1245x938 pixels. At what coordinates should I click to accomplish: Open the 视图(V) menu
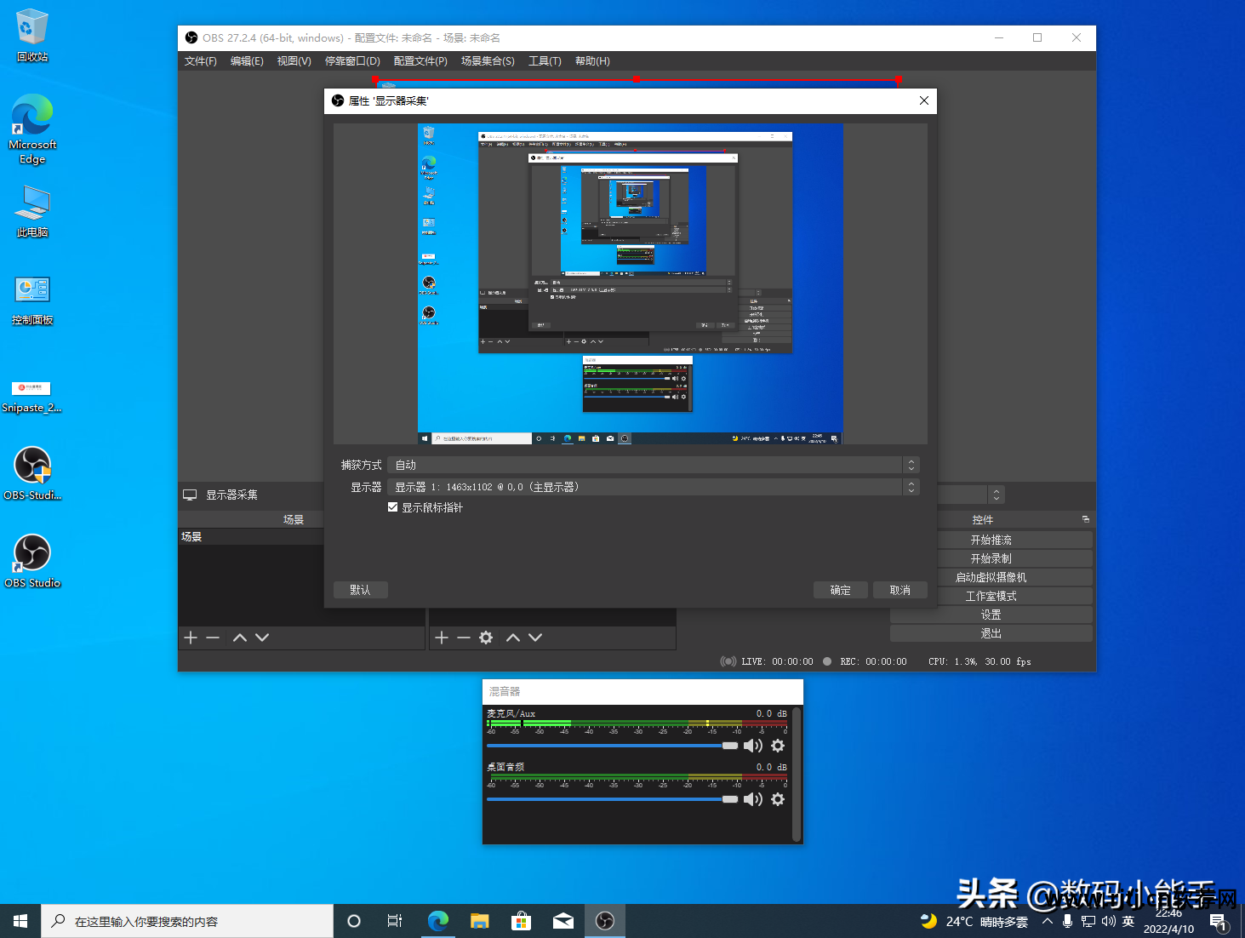click(x=294, y=61)
